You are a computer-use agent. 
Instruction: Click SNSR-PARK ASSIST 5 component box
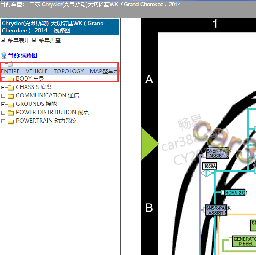point(216,210)
